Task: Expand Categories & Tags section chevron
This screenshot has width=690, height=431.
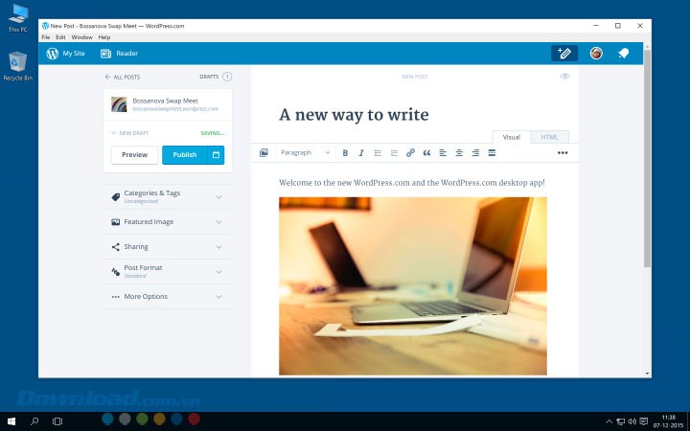Action: 218,197
